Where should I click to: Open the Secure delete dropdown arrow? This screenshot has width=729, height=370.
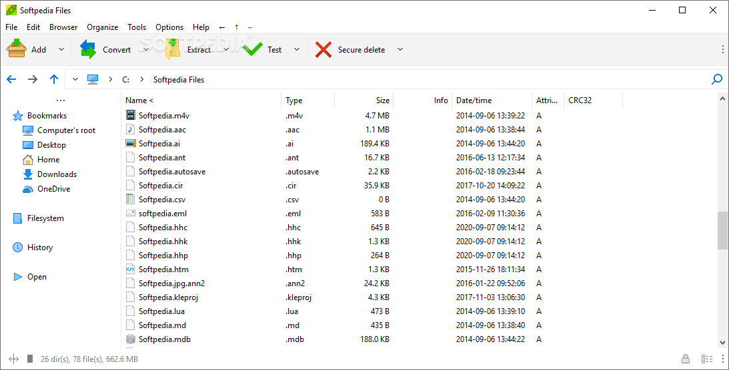coord(400,49)
